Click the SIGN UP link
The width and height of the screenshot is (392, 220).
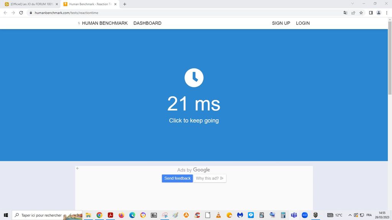click(281, 23)
